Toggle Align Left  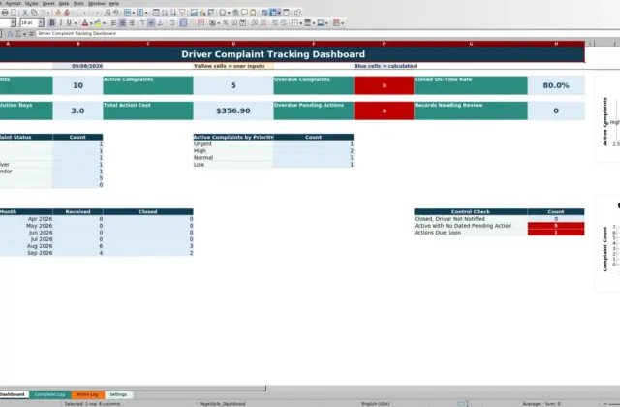(113, 23)
